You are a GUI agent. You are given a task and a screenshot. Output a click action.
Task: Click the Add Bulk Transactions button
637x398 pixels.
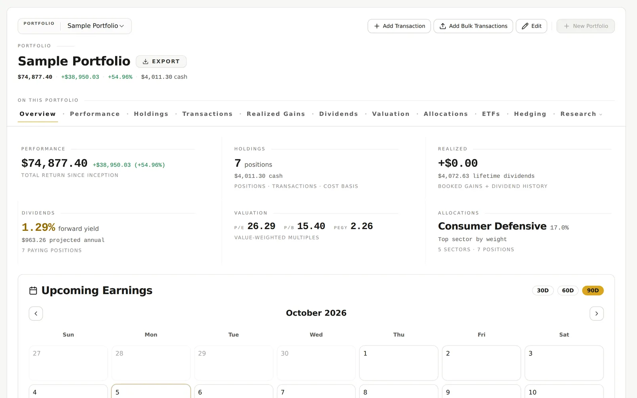pyautogui.click(x=473, y=26)
